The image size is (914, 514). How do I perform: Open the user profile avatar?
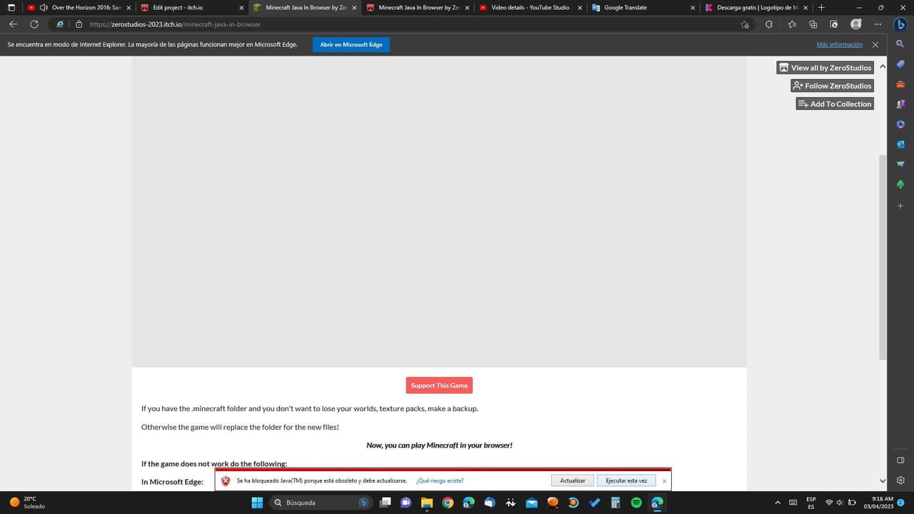856,24
